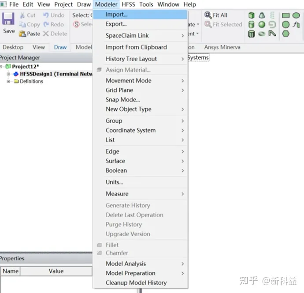Expand the HFSSDesign1 tree node
The width and height of the screenshot is (304, 293).
(x=8, y=74)
